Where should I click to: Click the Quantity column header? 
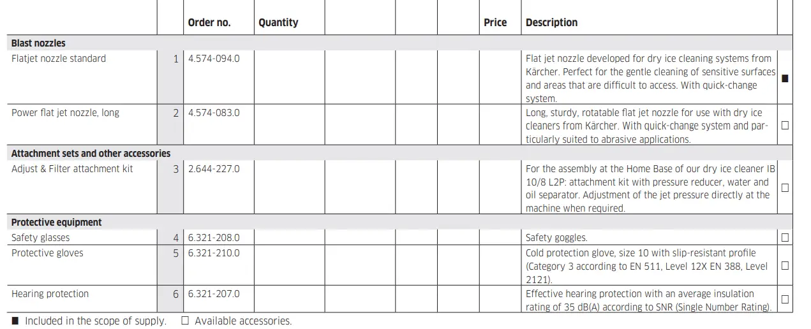(278, 22)
